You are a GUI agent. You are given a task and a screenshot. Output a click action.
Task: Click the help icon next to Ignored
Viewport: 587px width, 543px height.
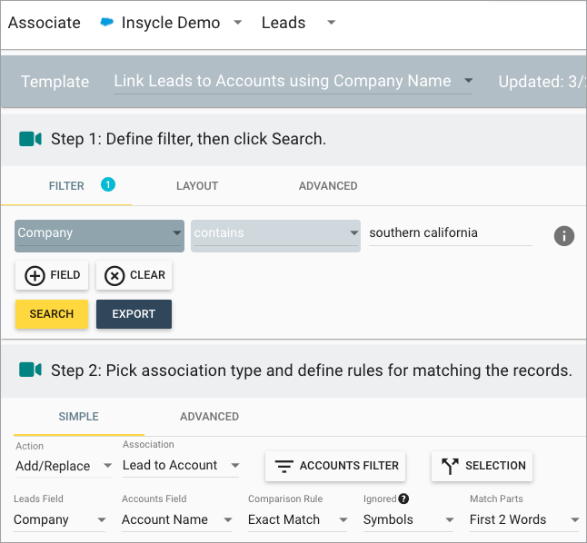point(403,499)
